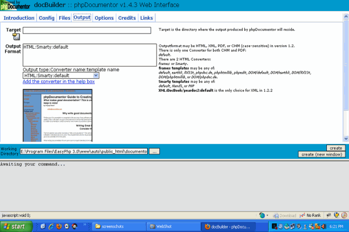Click the Target directory input field
Image resolution: width=349 pixels, height=232 pixels.
(87, 30)
